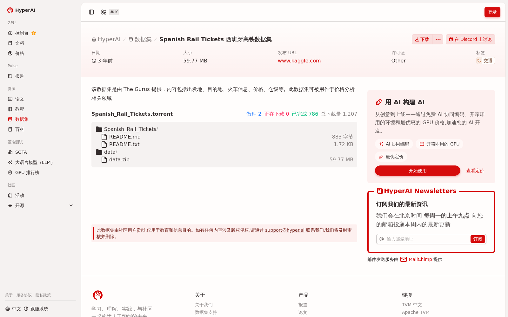Viewport: 508px width, 317px height.
Task: Open the footer 报道 link under 产品
Action: click(x=303, y=305)
